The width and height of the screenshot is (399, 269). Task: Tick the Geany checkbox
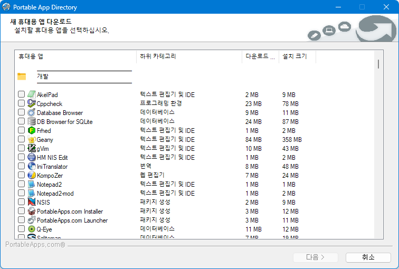[21, 139]
